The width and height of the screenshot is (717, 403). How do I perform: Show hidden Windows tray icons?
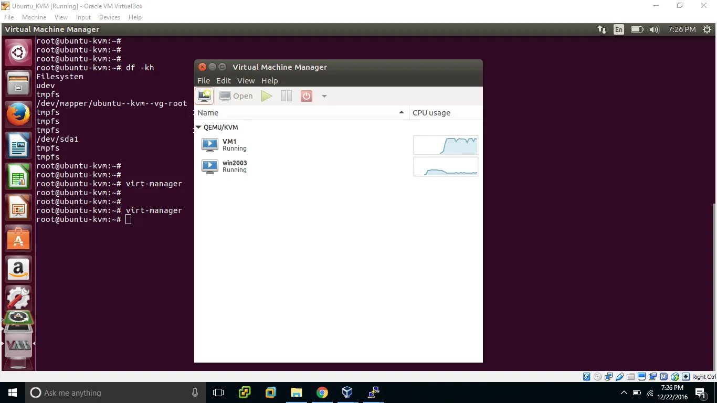[624, 393]
